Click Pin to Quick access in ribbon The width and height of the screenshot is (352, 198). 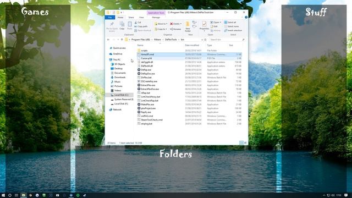pos(112,26)
